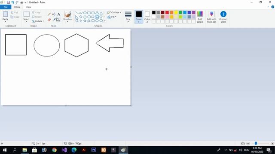Select the Color picker eyedropper tool

pos(54,20)
